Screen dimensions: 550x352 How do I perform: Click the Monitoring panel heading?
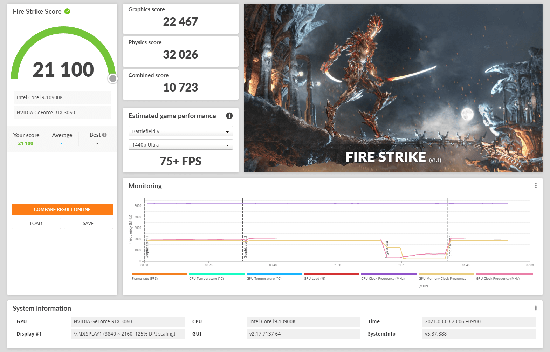coord(145,186)
